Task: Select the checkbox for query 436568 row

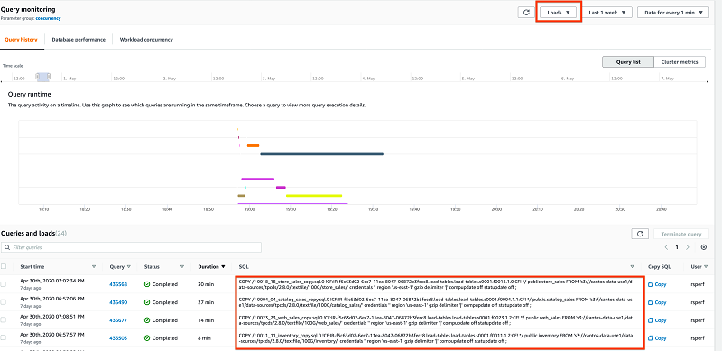Action: pyautogui.click(x=4, y=284)
